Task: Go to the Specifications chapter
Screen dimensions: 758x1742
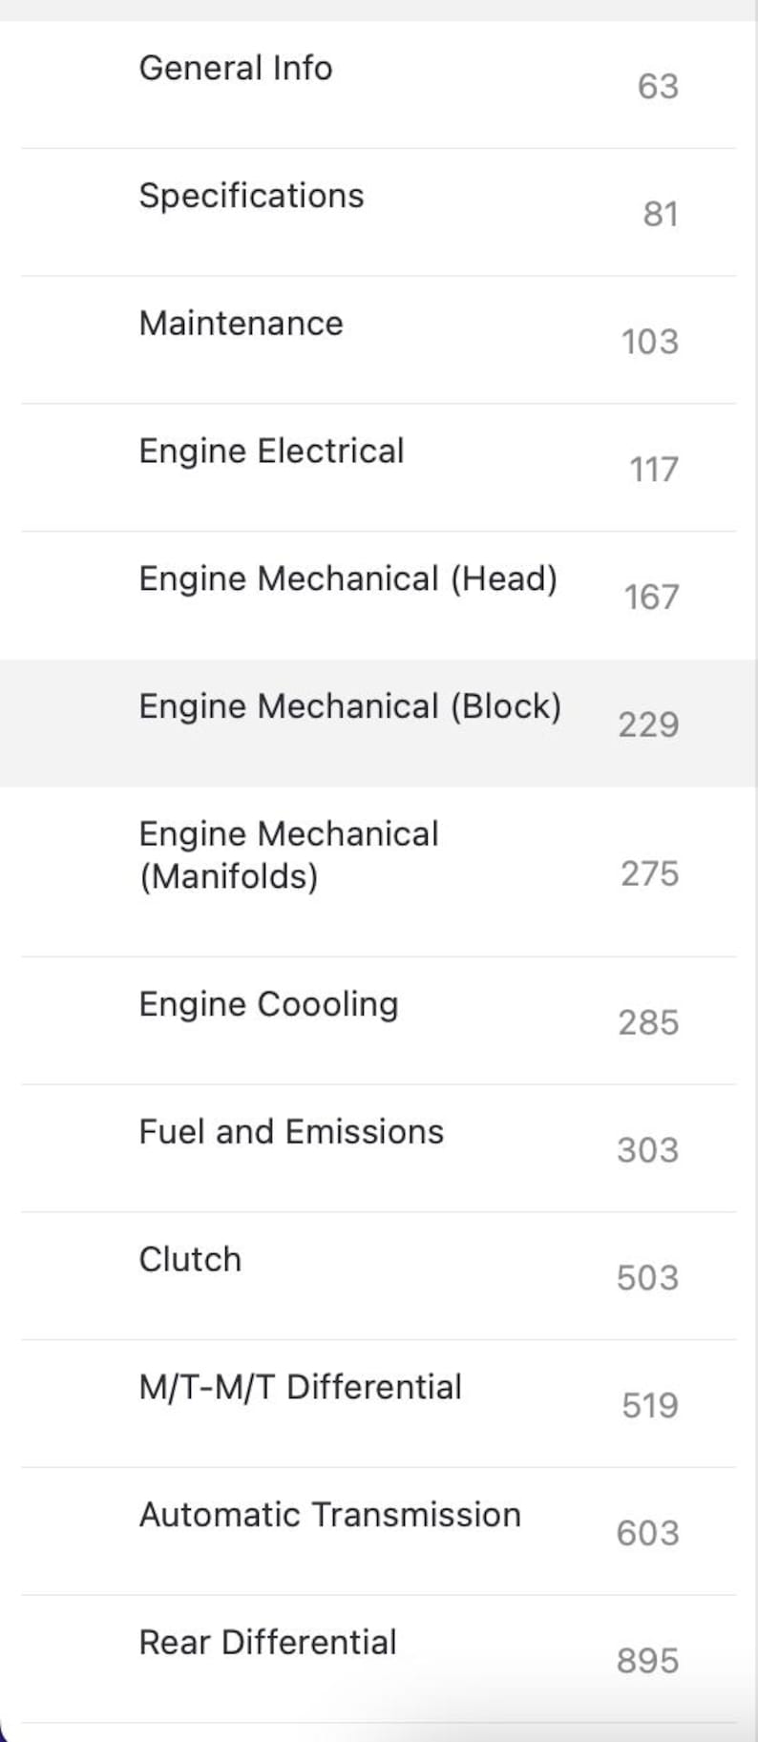Action: click(x=251, y=196)
